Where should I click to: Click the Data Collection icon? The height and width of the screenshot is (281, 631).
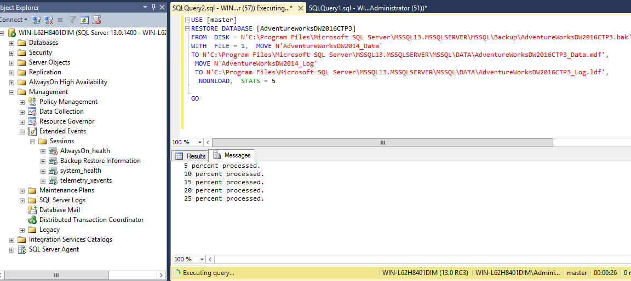33,112
